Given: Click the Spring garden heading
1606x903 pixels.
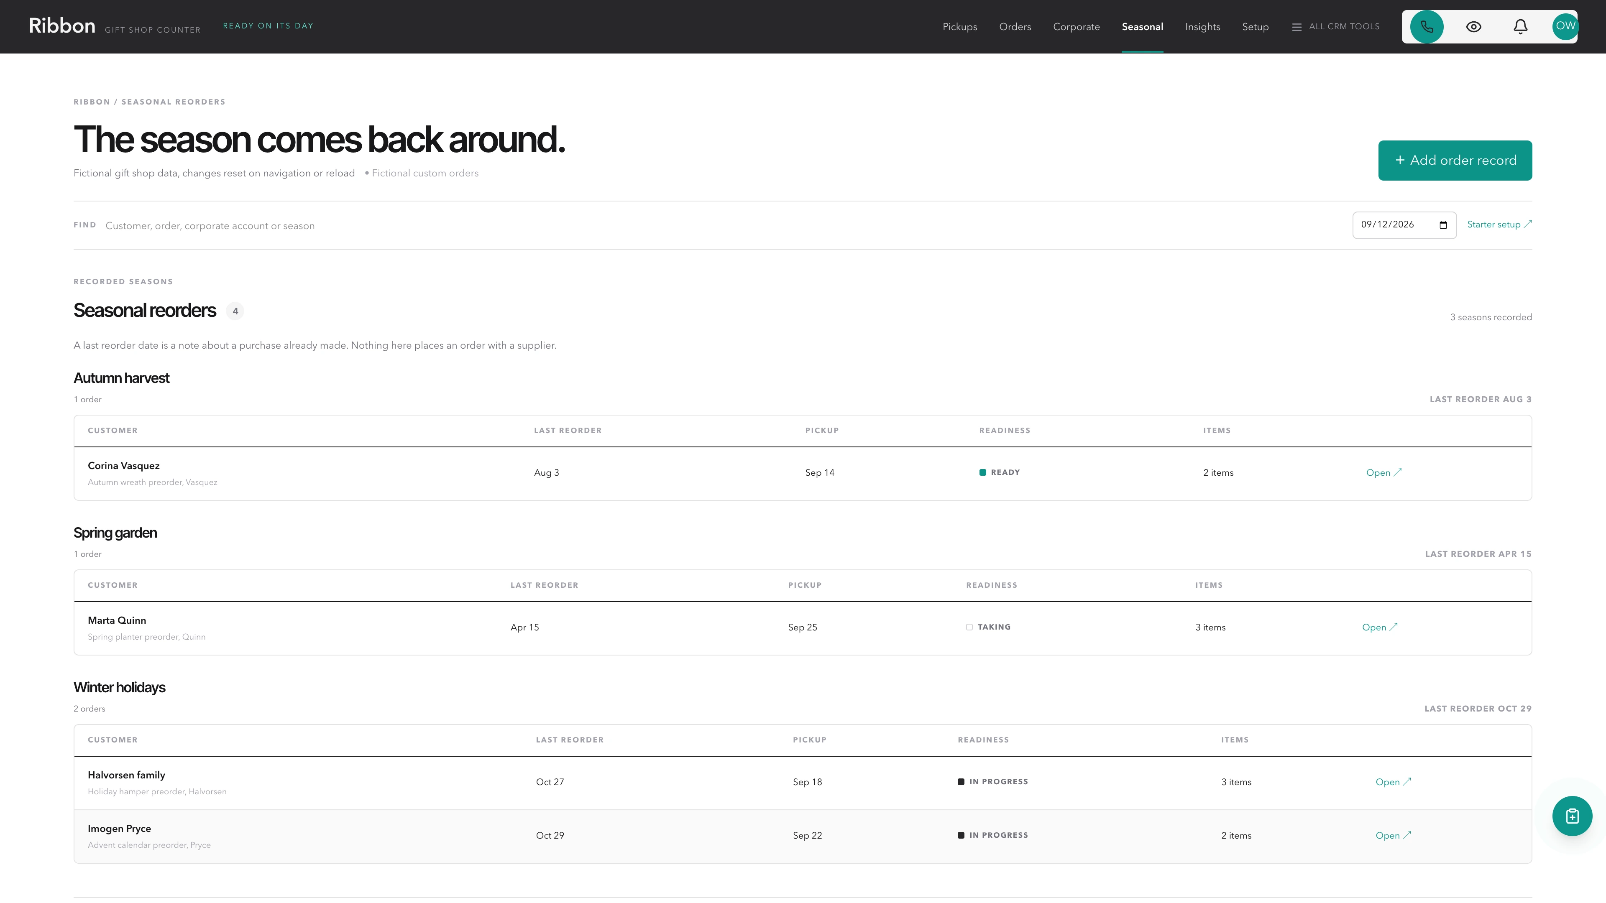Looking at the screenshot, I should pos(115,533).
